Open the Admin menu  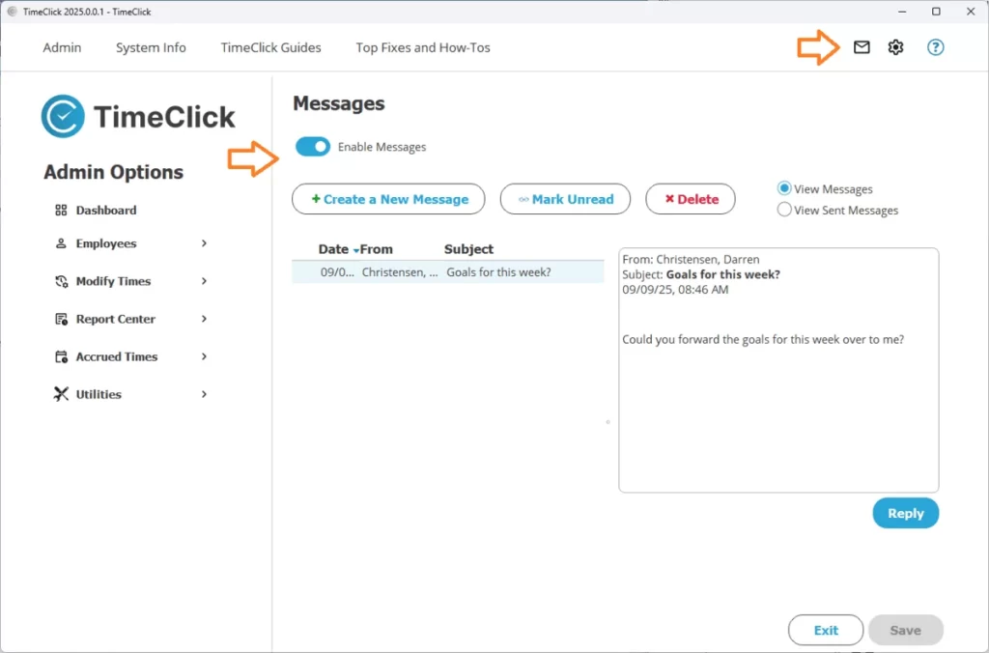(x=62, y=46)
